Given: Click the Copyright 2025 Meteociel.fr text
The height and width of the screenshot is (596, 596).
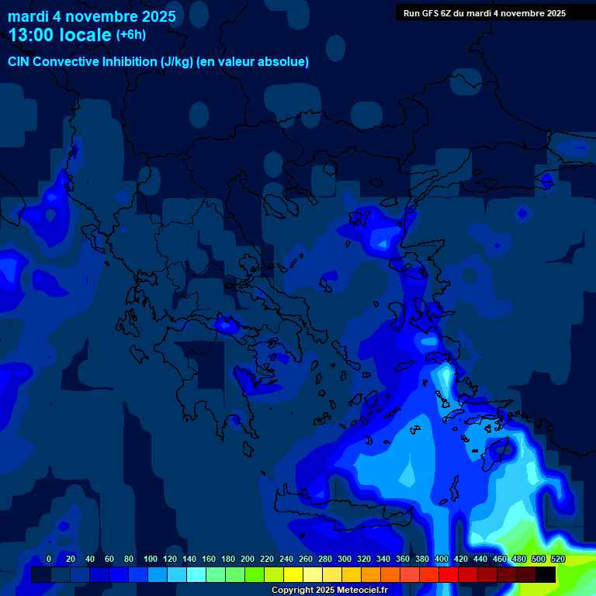Looking at the screenshot, I should pos(329,591).
